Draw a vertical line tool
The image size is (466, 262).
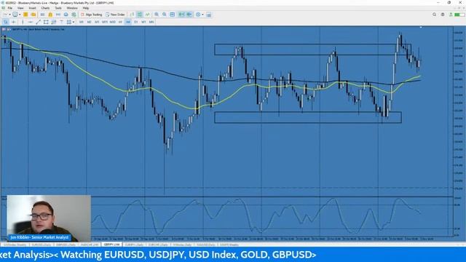pos(23,22)
